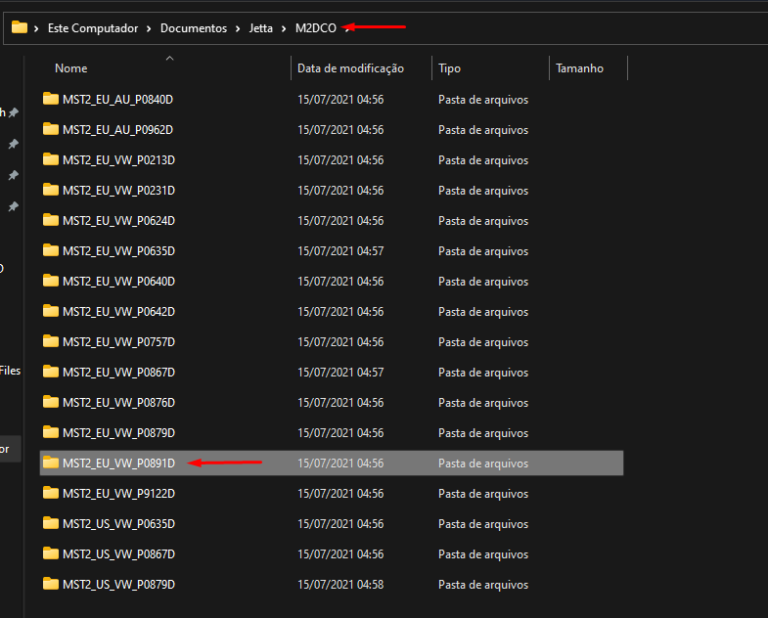Open the Este Computador breadcrumb
Viewport: 768px width, 618px height.
pyautogui.click(x=93, y=28)
